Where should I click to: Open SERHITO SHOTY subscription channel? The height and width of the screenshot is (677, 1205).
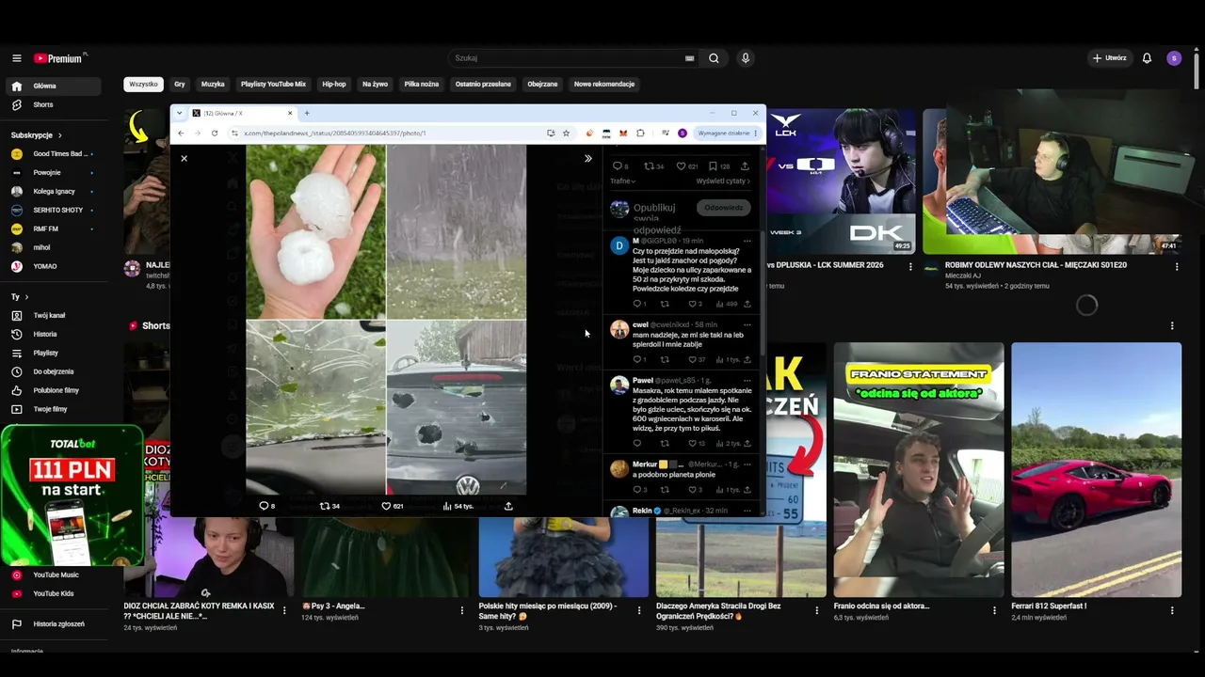tap(53, 210)
